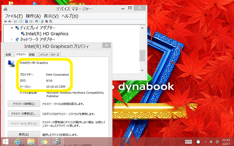Click the Forward arrow in Device Manager toolbar

[10, 22]
